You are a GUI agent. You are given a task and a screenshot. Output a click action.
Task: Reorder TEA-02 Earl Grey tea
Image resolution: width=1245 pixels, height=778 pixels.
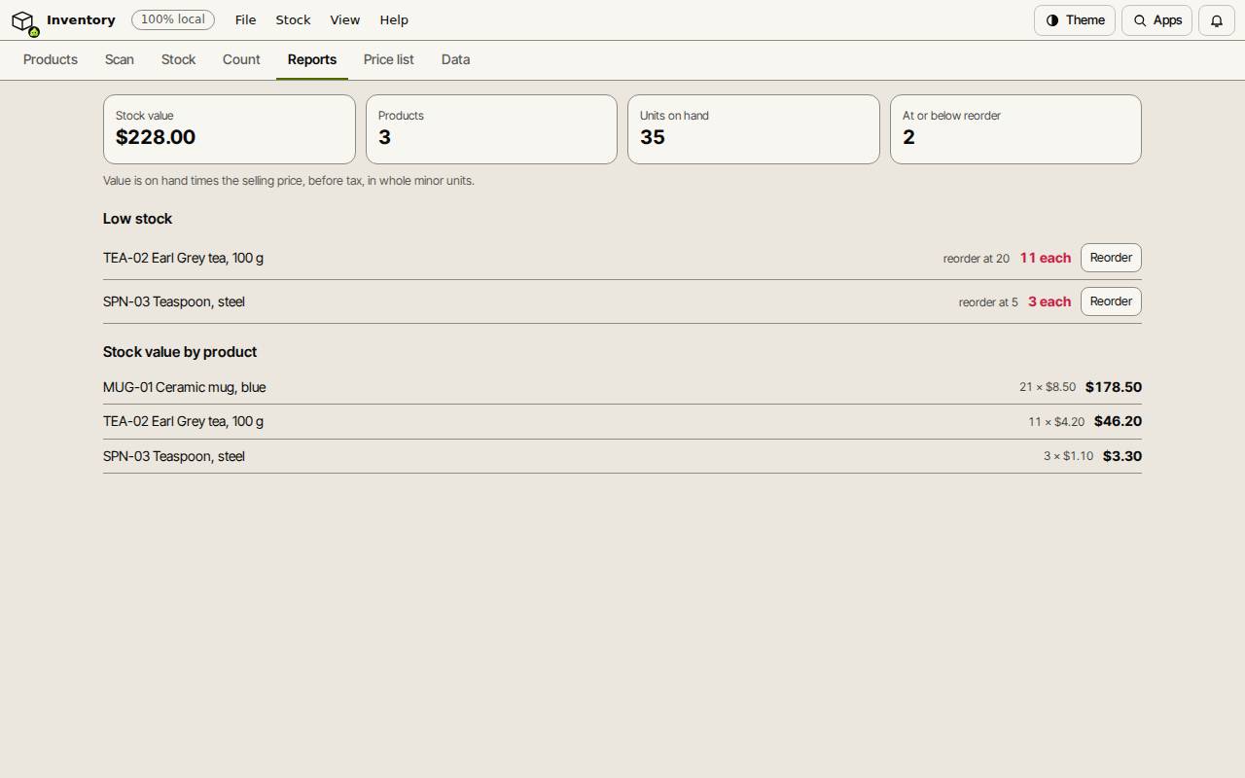pos(1111,258)
